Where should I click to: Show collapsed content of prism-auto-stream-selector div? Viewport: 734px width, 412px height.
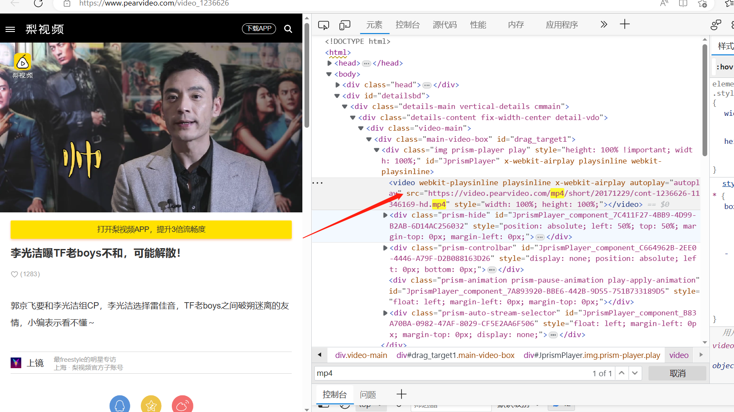tap(553, 335)
